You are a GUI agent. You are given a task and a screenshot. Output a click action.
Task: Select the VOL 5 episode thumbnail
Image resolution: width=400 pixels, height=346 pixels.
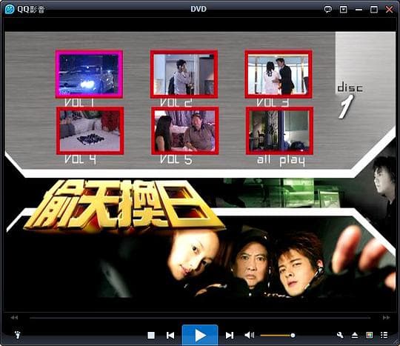pyautogui.click(x=185, y=131)
